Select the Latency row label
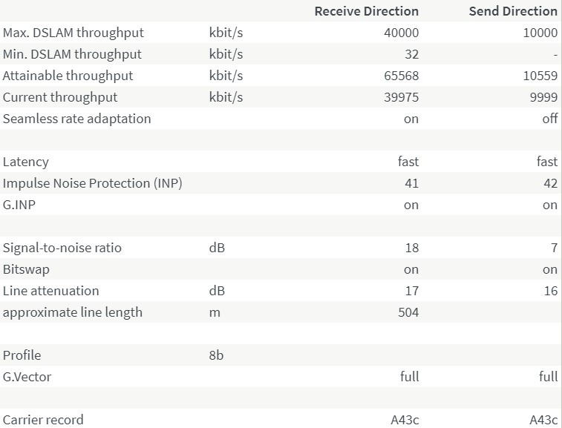 pos(26,162)
